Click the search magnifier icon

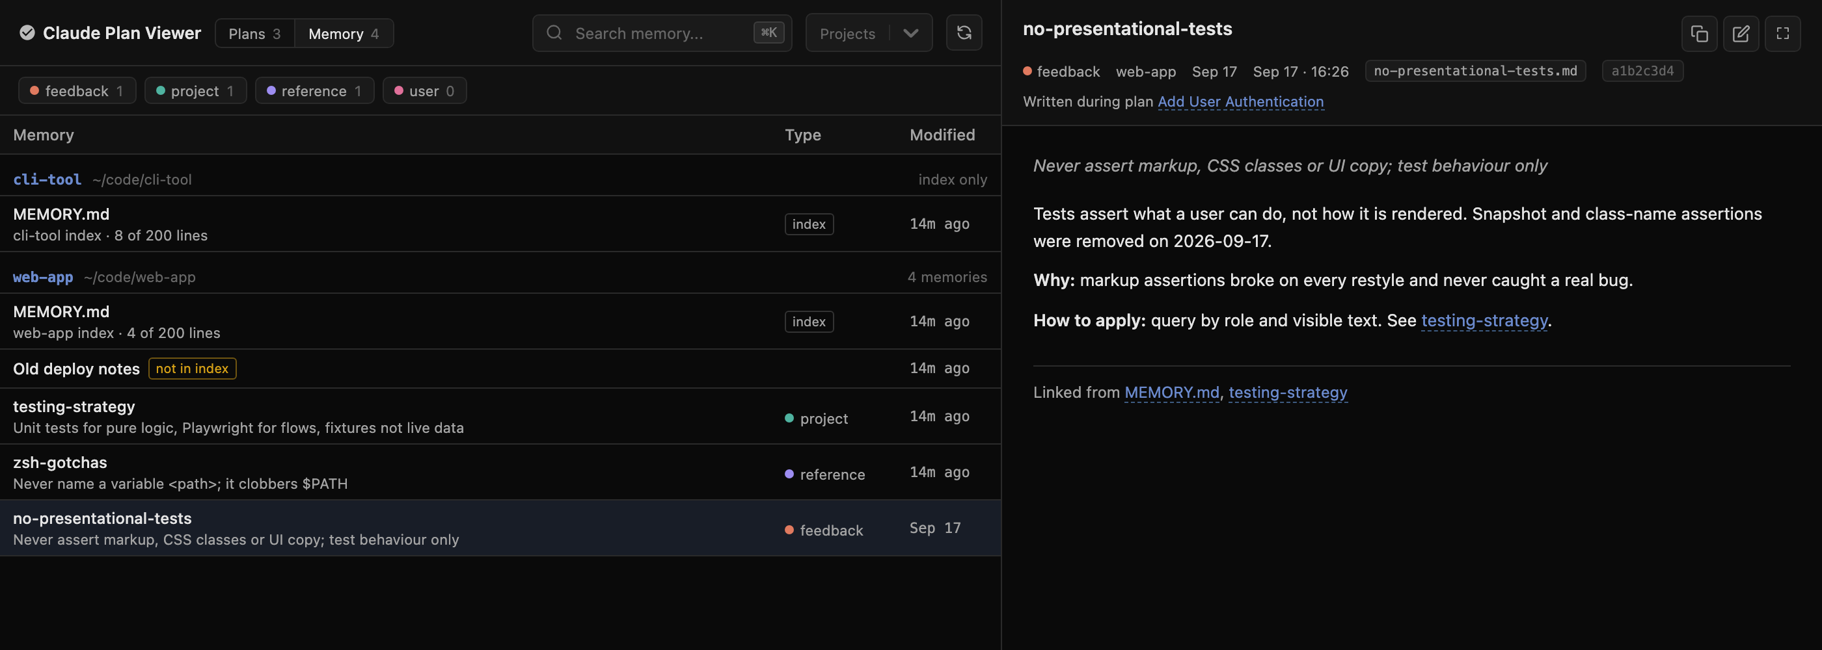554,32
